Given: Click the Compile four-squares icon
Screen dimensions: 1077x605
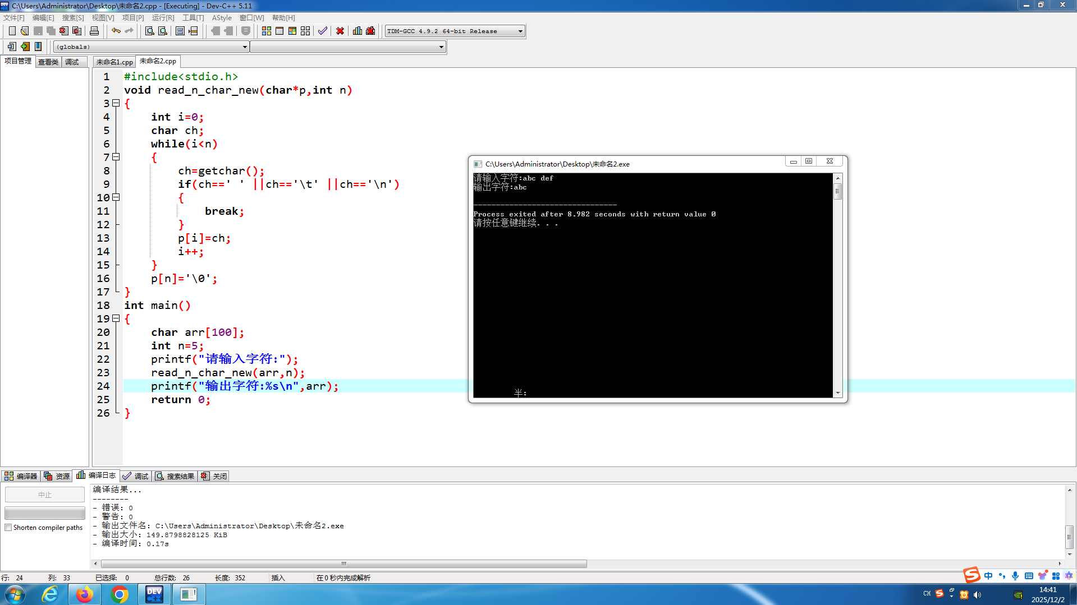Looking at the screenshot, I should coord(267,31).
